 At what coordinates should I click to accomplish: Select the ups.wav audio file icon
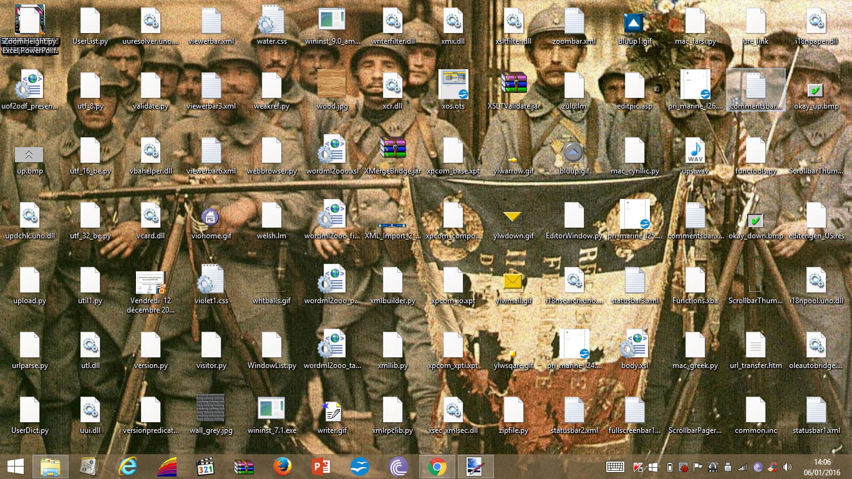[695, 151]
